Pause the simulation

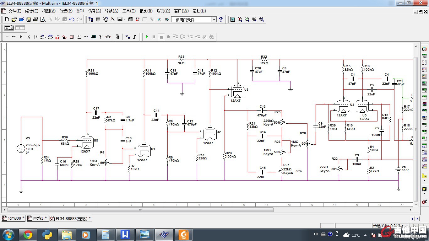click(154, 37)
